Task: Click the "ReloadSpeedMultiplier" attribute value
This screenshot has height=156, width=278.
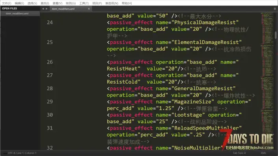Action: click(x=207, y=128)
